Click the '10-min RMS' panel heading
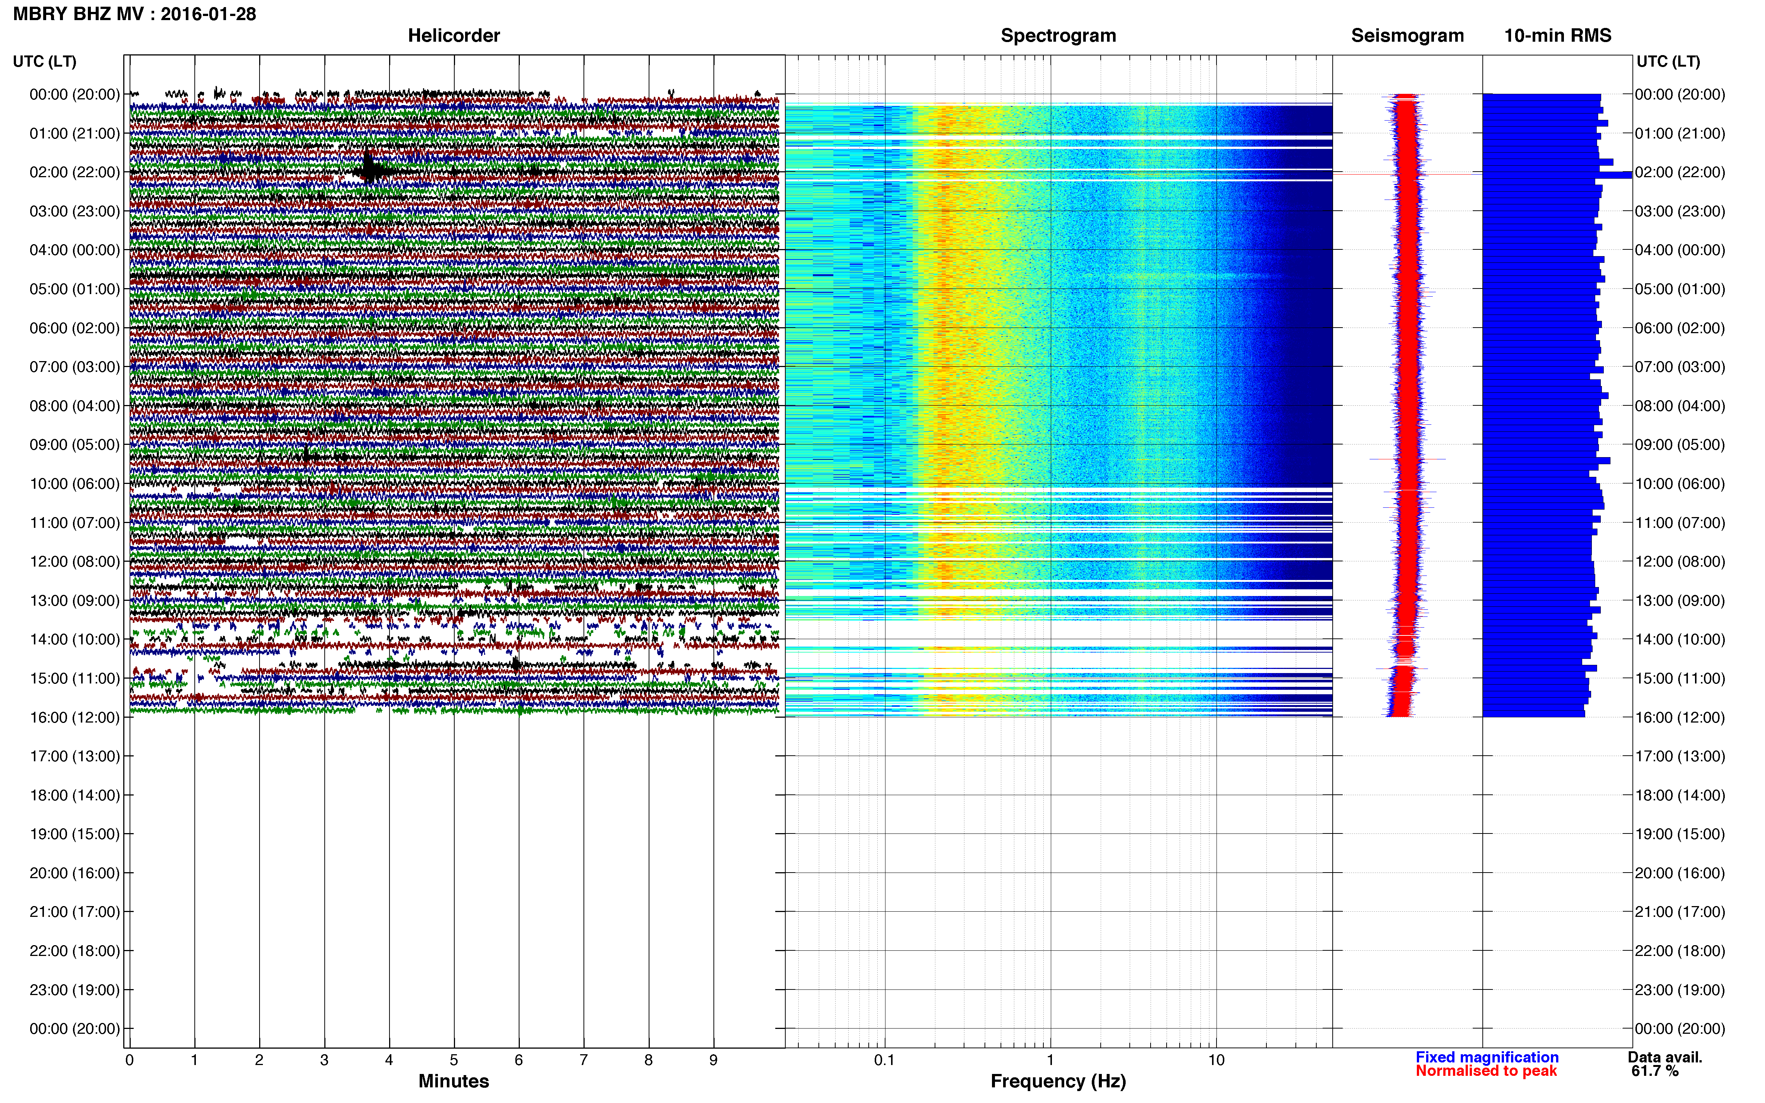1765x1103 pixels. [x=1558, y=36]
